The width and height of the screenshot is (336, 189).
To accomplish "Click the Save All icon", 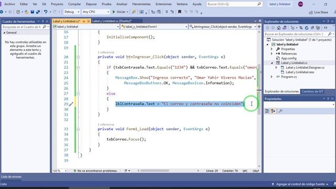I will click(38, 12).
